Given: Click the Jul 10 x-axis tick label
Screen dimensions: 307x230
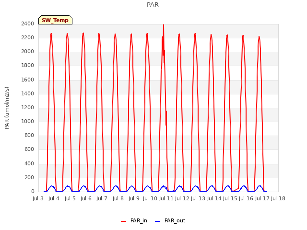Looking at the screenshot, I should [150, 198].
